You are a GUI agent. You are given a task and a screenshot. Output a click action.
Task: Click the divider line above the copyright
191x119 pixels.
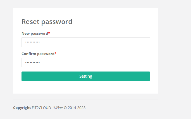click(x=85, y=99)
